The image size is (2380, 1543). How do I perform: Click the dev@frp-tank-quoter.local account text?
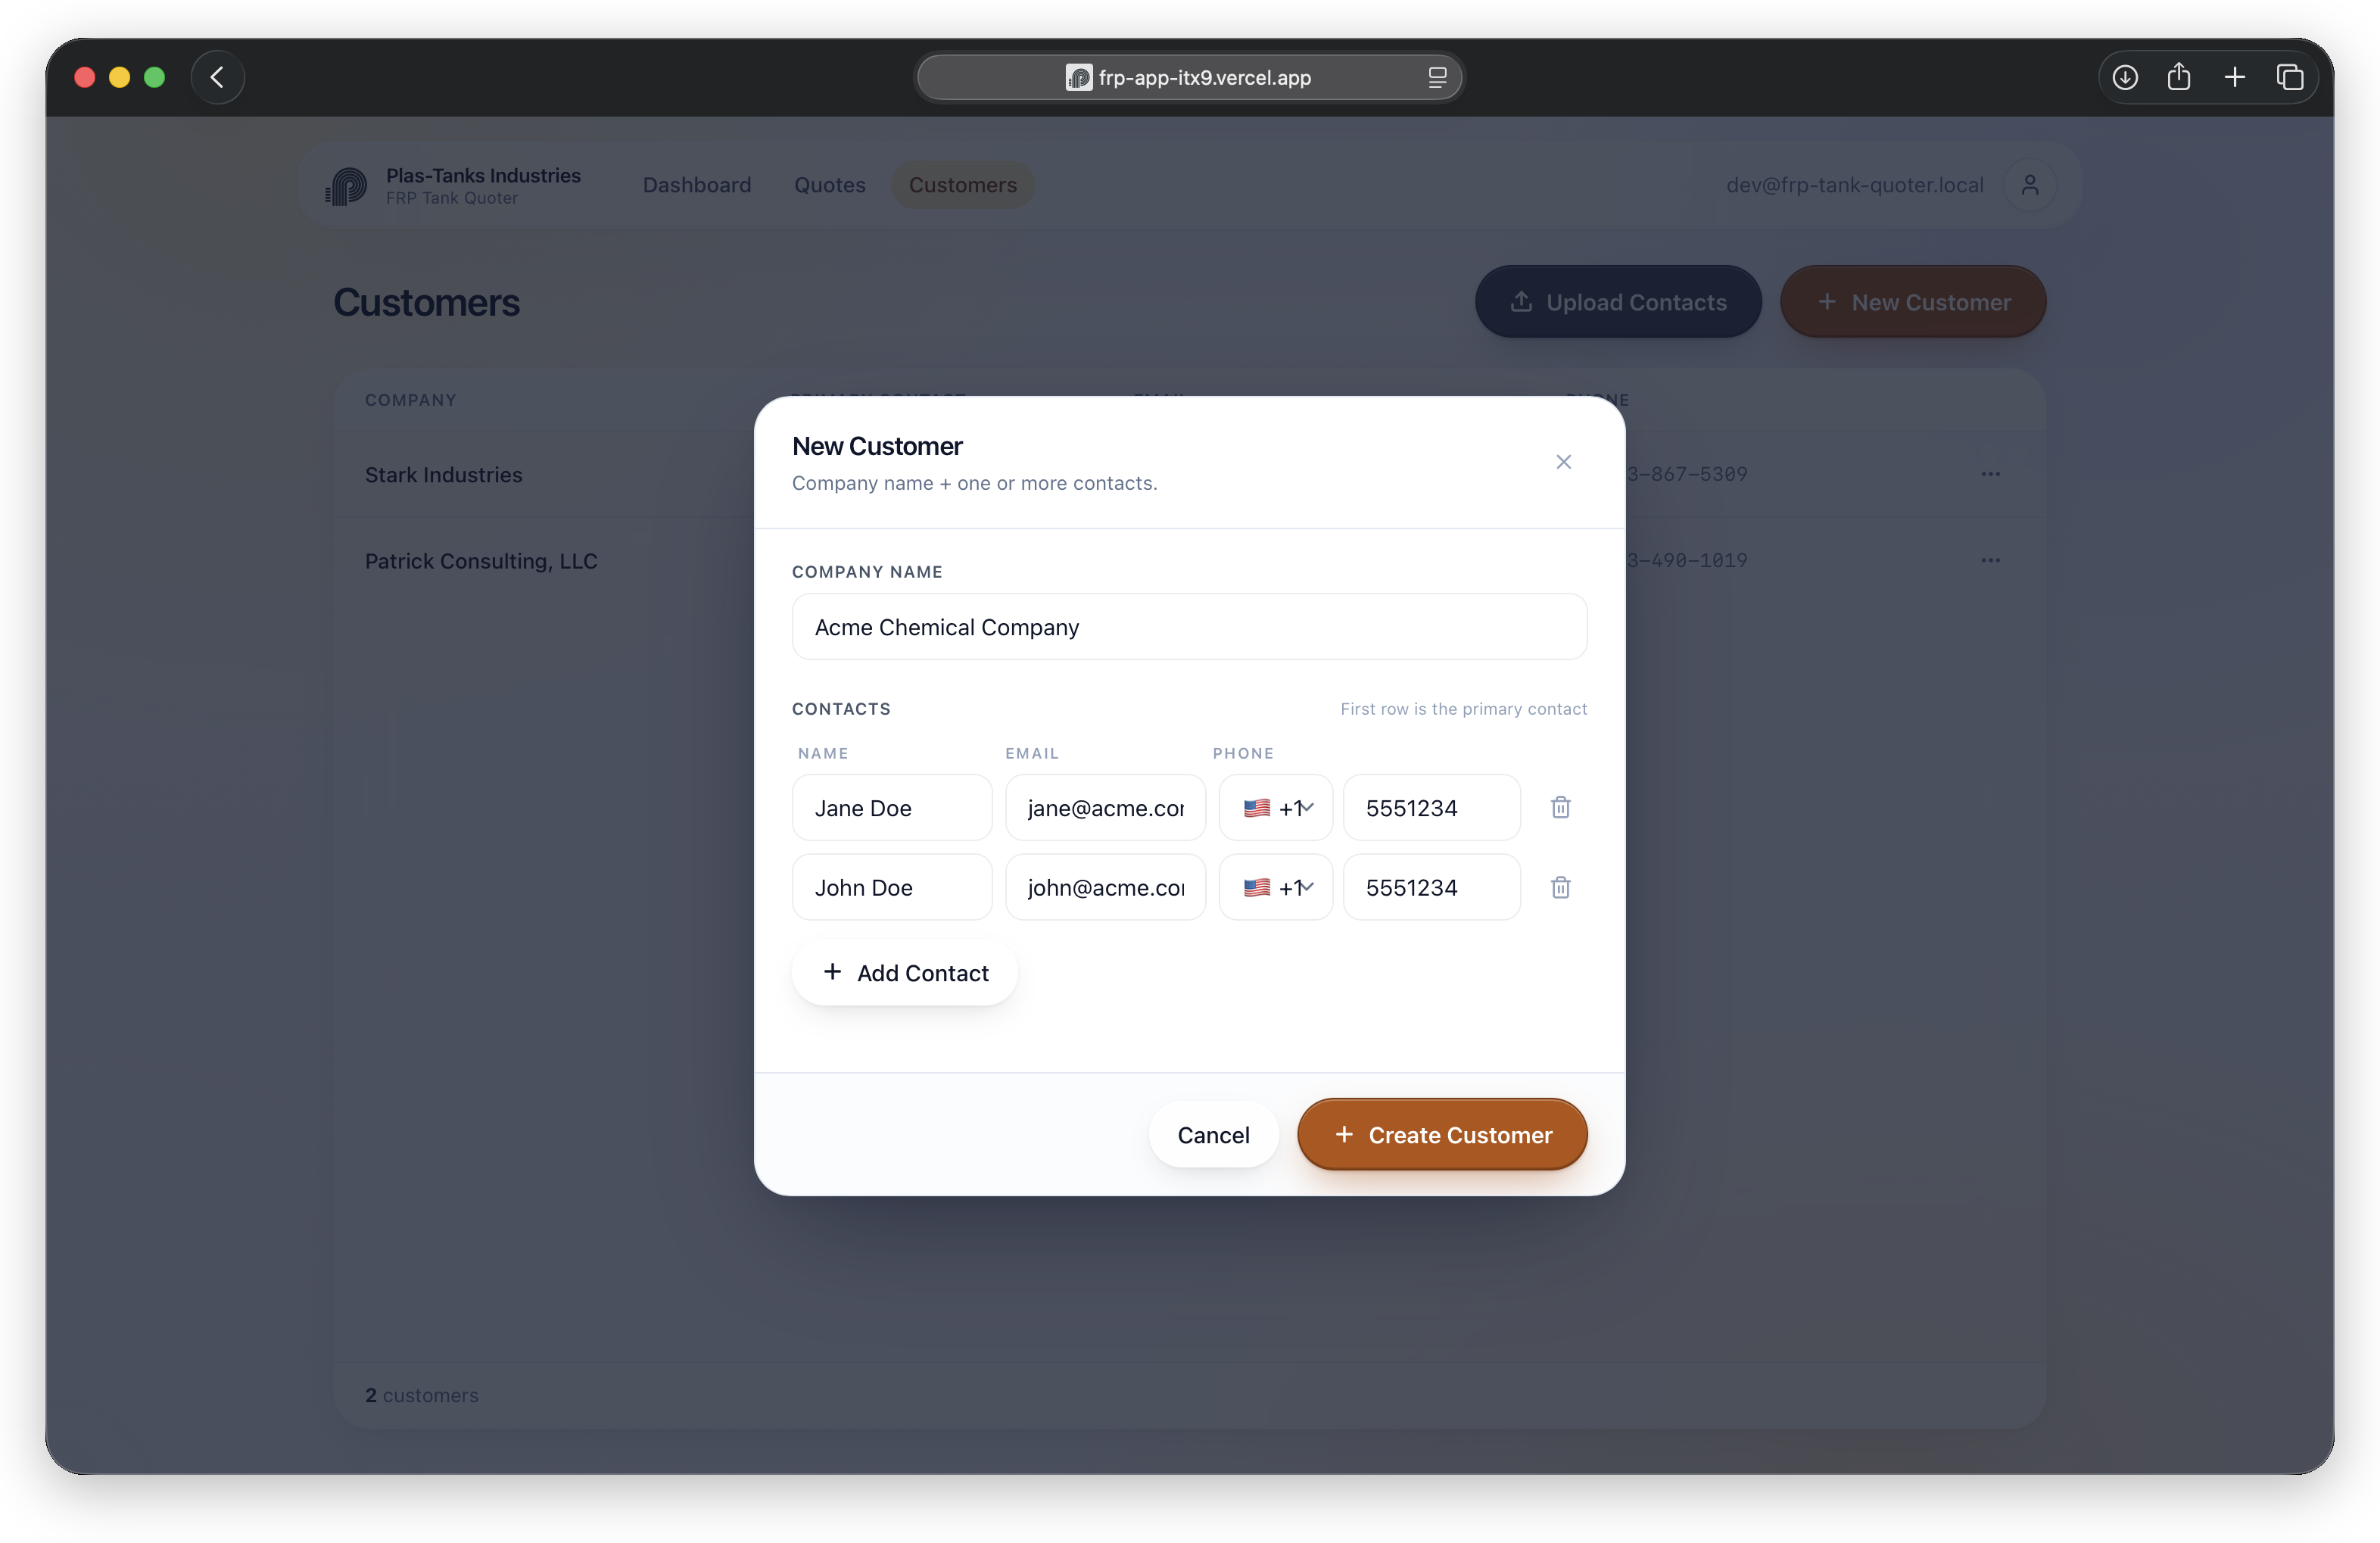(1854, 185)
